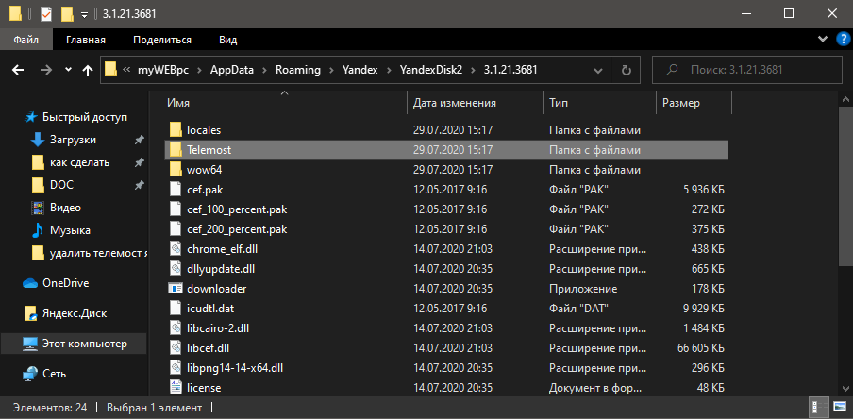Click the libcef.dll file icon
Viewport: 853px width, 419px height.
click(x=176, y=347)
